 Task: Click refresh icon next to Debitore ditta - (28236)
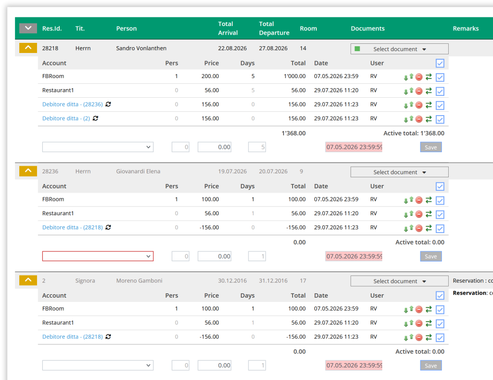point(108,104)
